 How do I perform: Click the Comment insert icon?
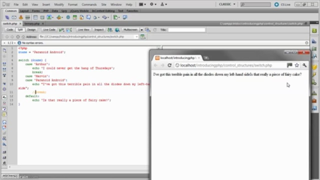click(88, 17)
